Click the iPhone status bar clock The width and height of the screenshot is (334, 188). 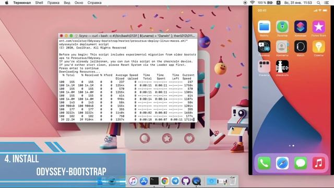click(x=262, y=10)
